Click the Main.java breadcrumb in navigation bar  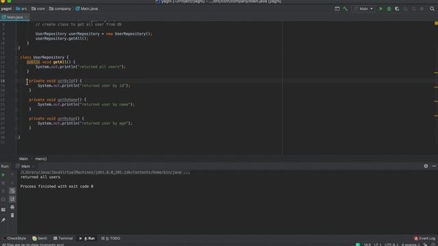pyautogui.click(x=87, y=9)
